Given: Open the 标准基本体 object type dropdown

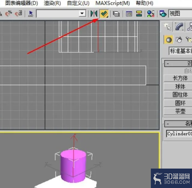Looking at the screenshot, I should point(180,51).
